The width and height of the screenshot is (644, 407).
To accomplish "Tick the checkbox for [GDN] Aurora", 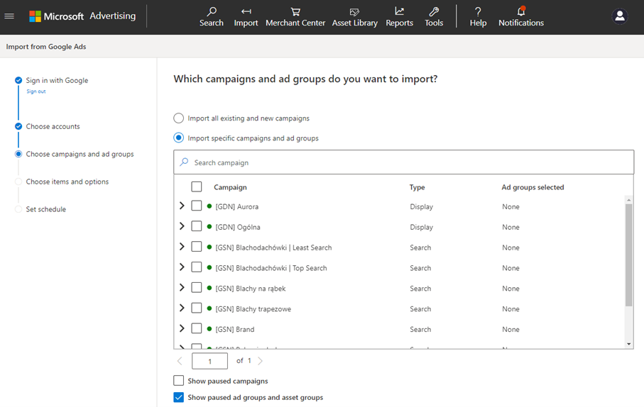I will [197, 206].
